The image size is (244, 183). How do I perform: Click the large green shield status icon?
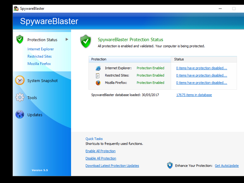tap(86, 41)
